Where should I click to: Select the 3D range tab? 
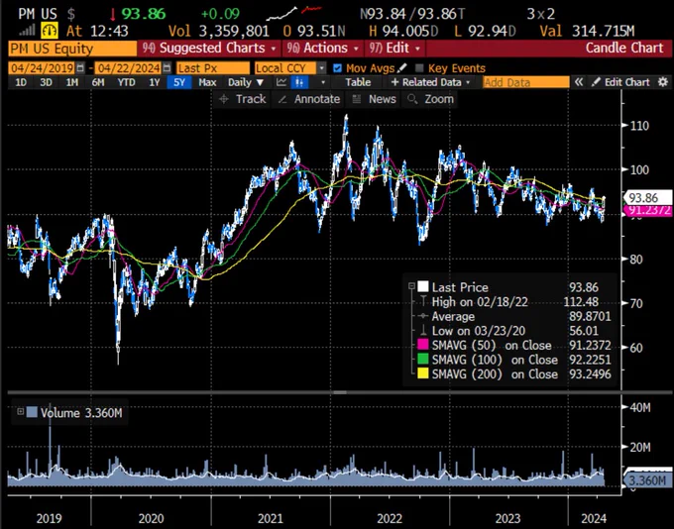pyautogui.click(x=46, y=82)
